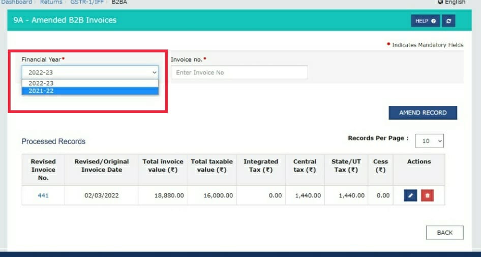Click the Integrated Tax column header
This screenshot has height=257, width=481.
coord(261,165)
